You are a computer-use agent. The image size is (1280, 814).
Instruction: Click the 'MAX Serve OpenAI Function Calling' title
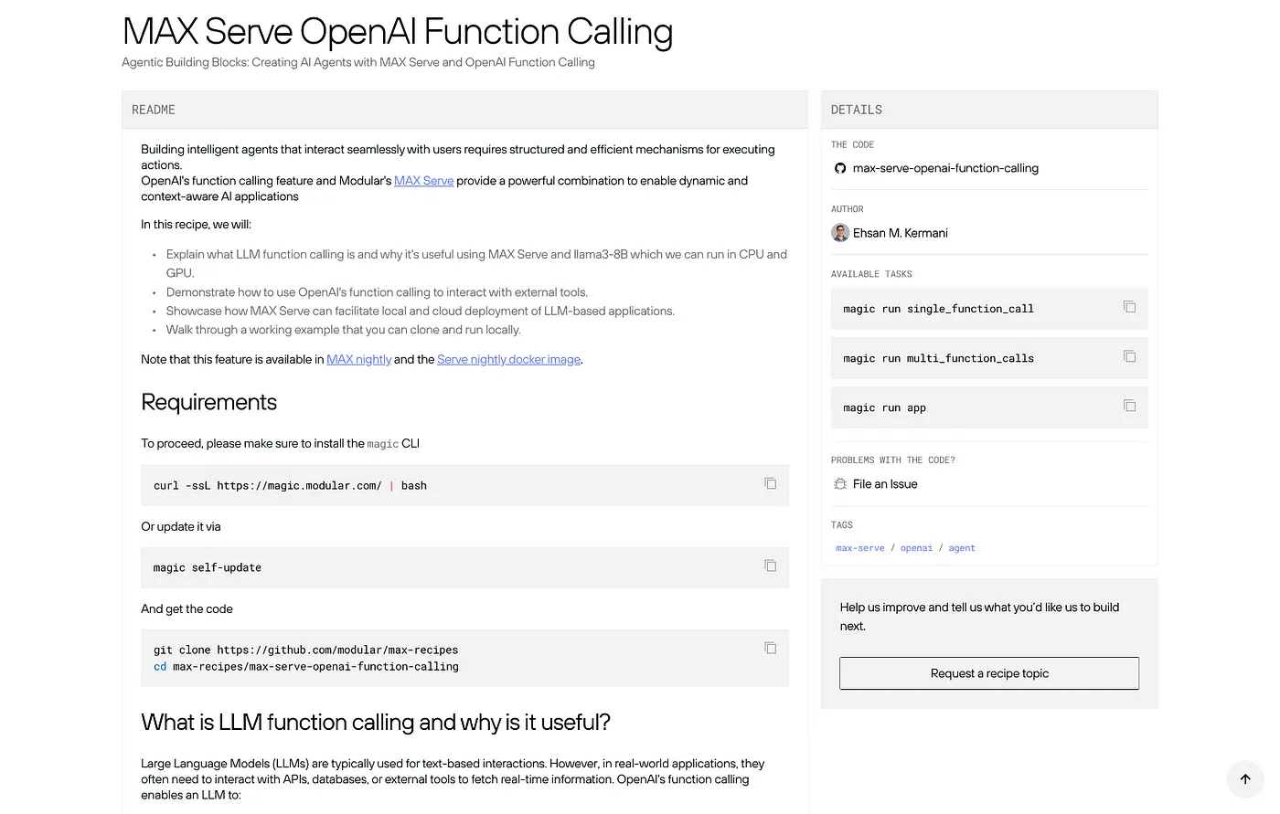(x=398, y=32)
